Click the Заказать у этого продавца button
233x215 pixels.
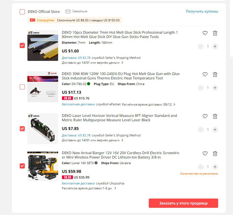183,203
